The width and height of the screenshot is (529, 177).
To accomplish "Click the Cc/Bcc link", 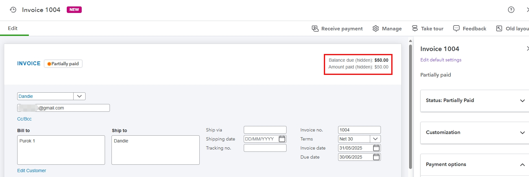I will coord(24,119).
